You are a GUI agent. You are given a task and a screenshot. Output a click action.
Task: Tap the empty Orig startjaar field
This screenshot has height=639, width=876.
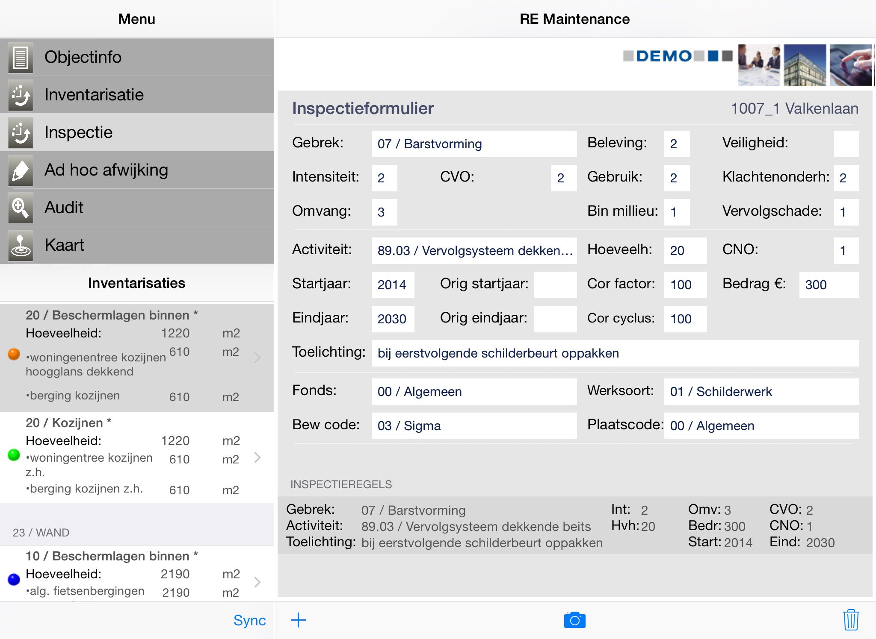click(555, 285)
